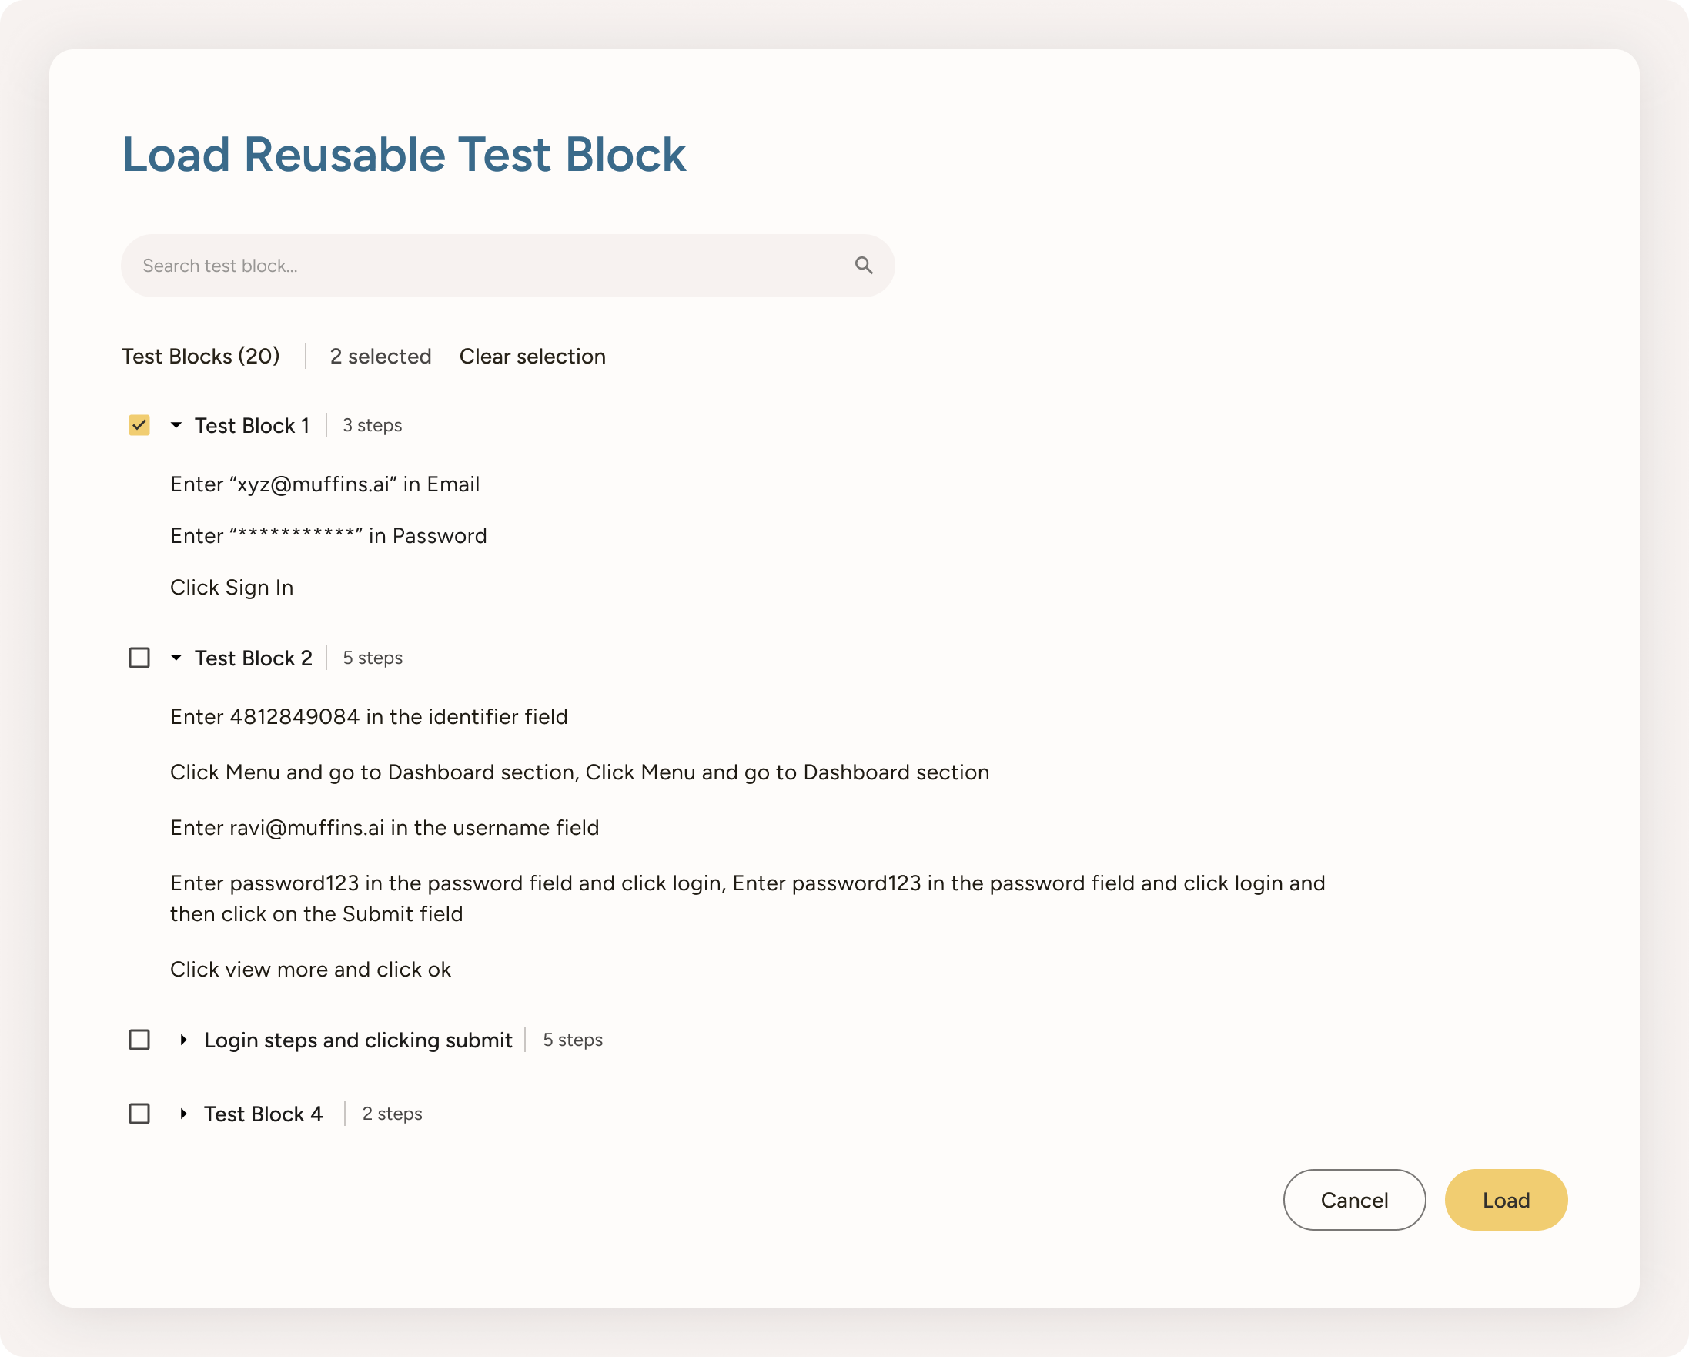Screen dimensions: 1689x1357
Task: Click the Click view more and click ok step
Action: [310, 969]
